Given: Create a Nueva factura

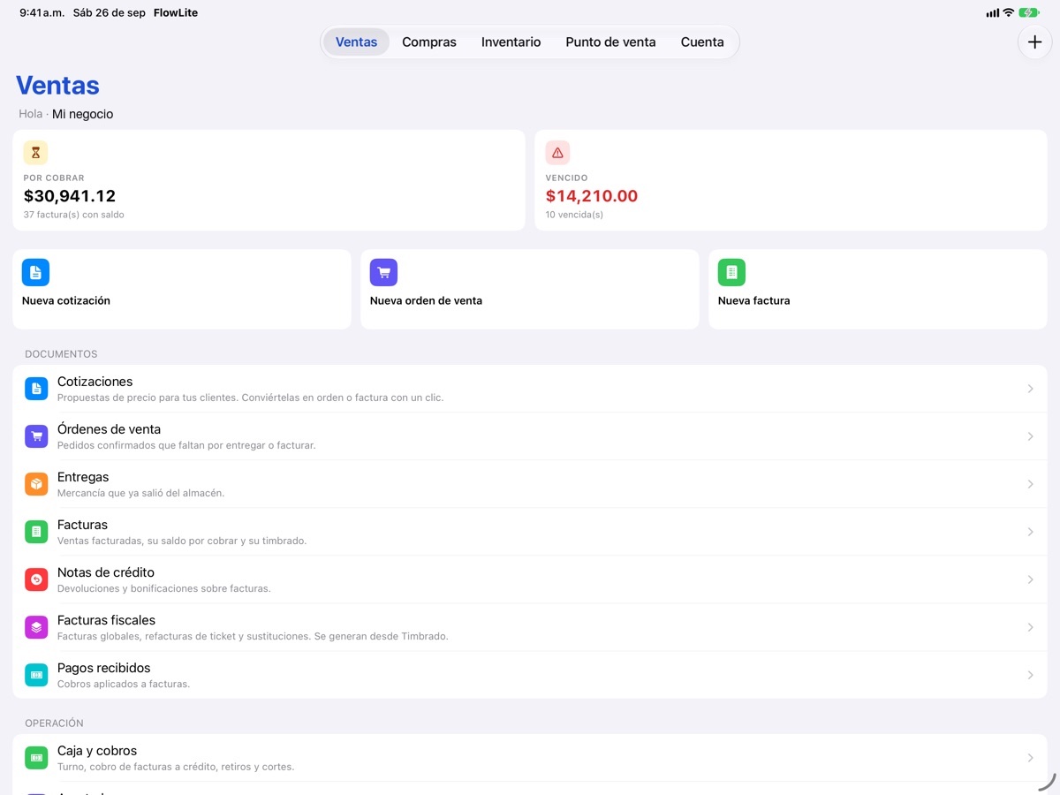Looking at the screenshot, I should [878, 289].
